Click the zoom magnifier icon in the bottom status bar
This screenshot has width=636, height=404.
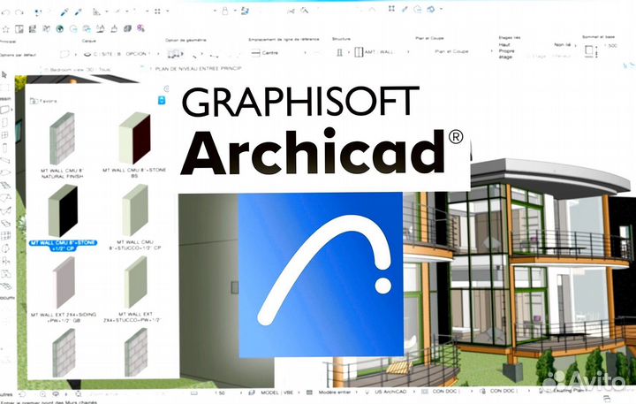pyautogui.click(x=42, y=394)
